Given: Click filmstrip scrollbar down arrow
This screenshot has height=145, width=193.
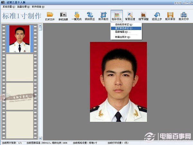Looking at the screenshot, I should click(x=41, y=138).
